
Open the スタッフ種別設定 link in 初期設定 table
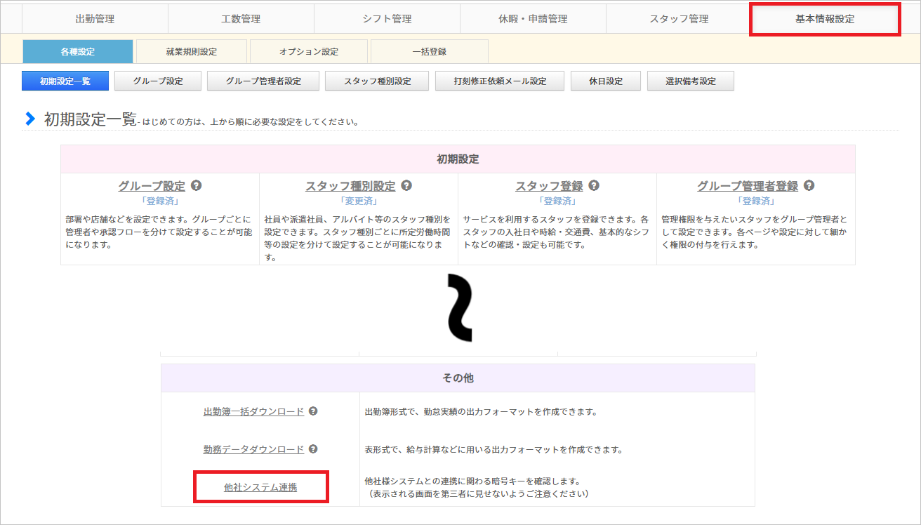pyautogui.click(x=350, y=186)
